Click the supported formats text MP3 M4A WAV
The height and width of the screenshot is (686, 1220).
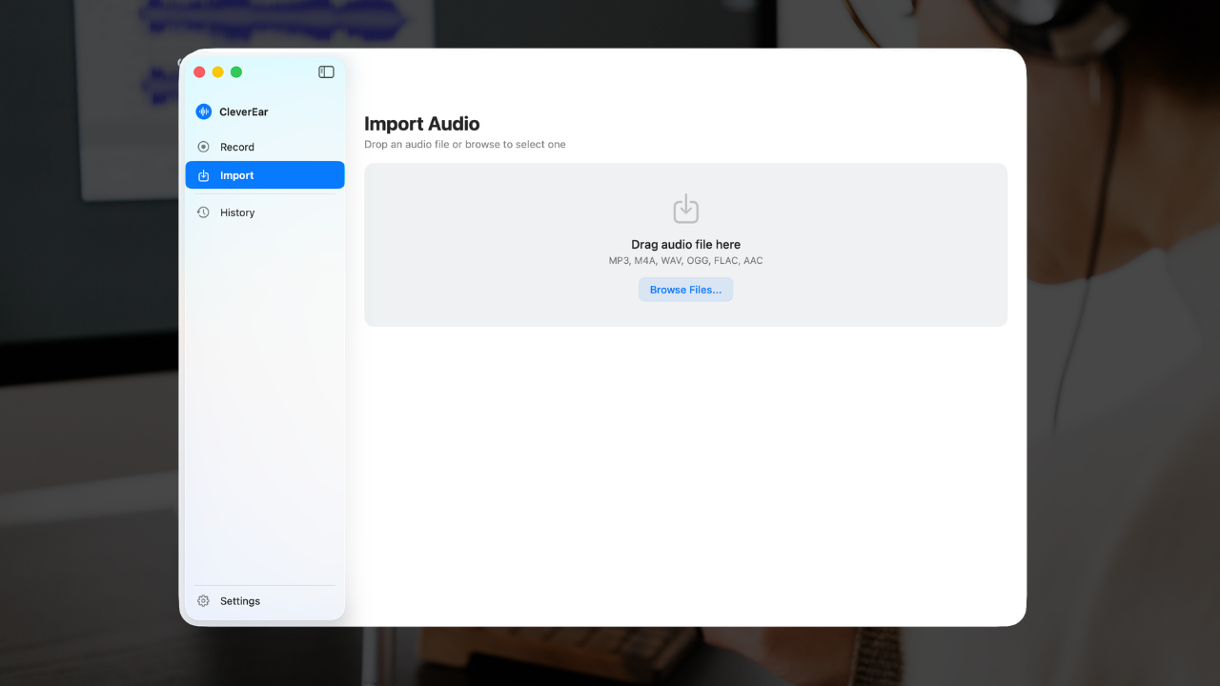tap(685, 260)
